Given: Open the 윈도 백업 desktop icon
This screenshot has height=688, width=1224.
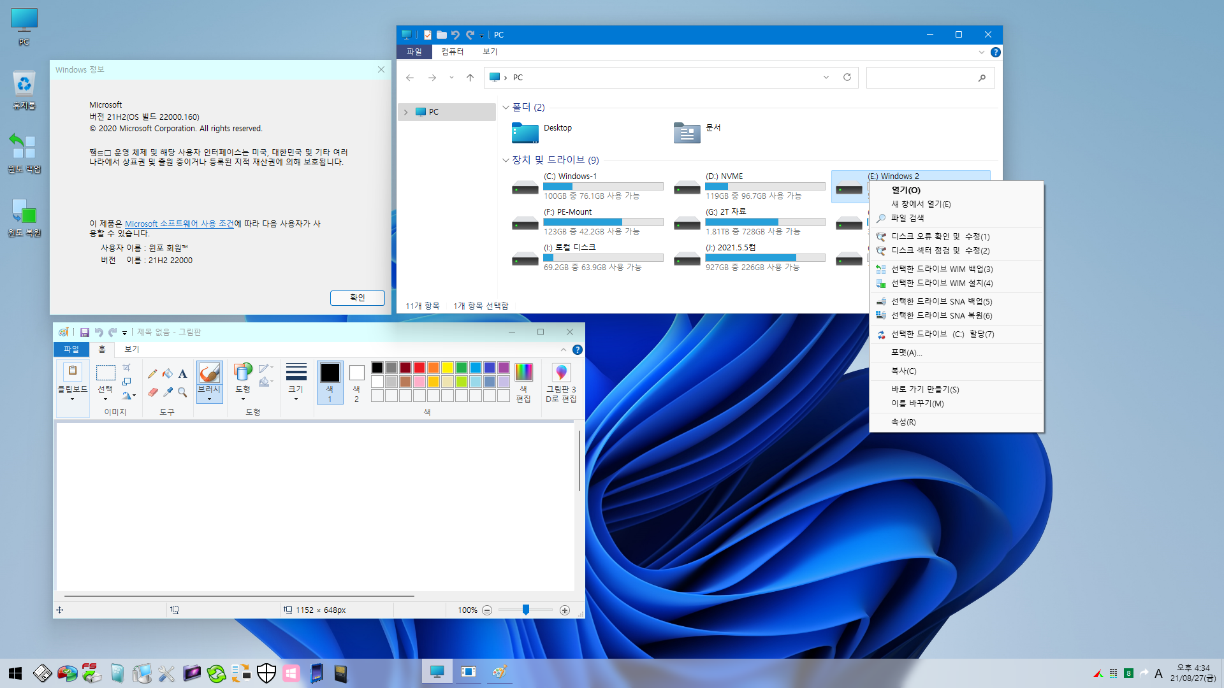Looking at the screenshot, I should pyautogui.click(x=24, y=153).
